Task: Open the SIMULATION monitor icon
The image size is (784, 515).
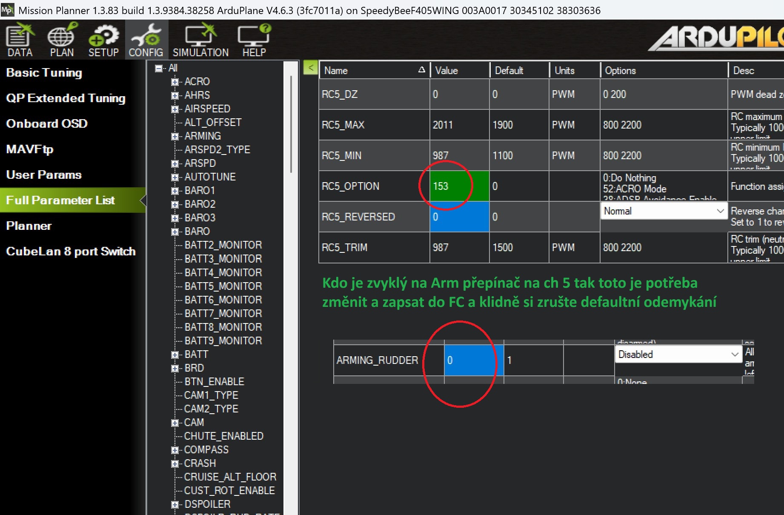Action: pyautogui.click(x=200, y=40)
